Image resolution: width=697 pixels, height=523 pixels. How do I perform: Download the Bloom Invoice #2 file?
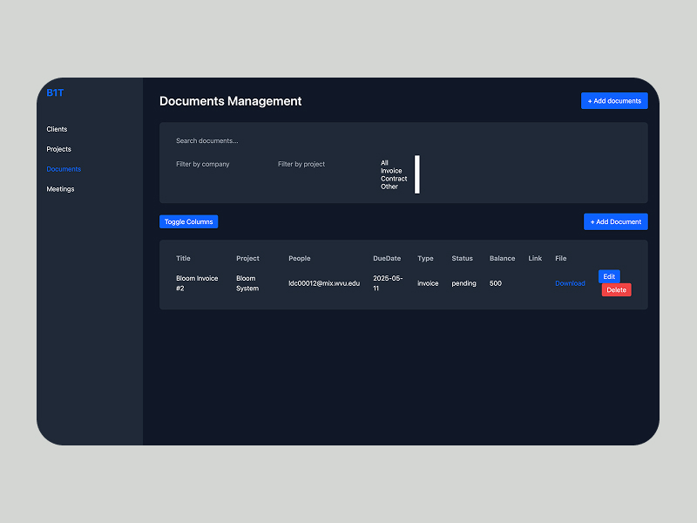570,283
